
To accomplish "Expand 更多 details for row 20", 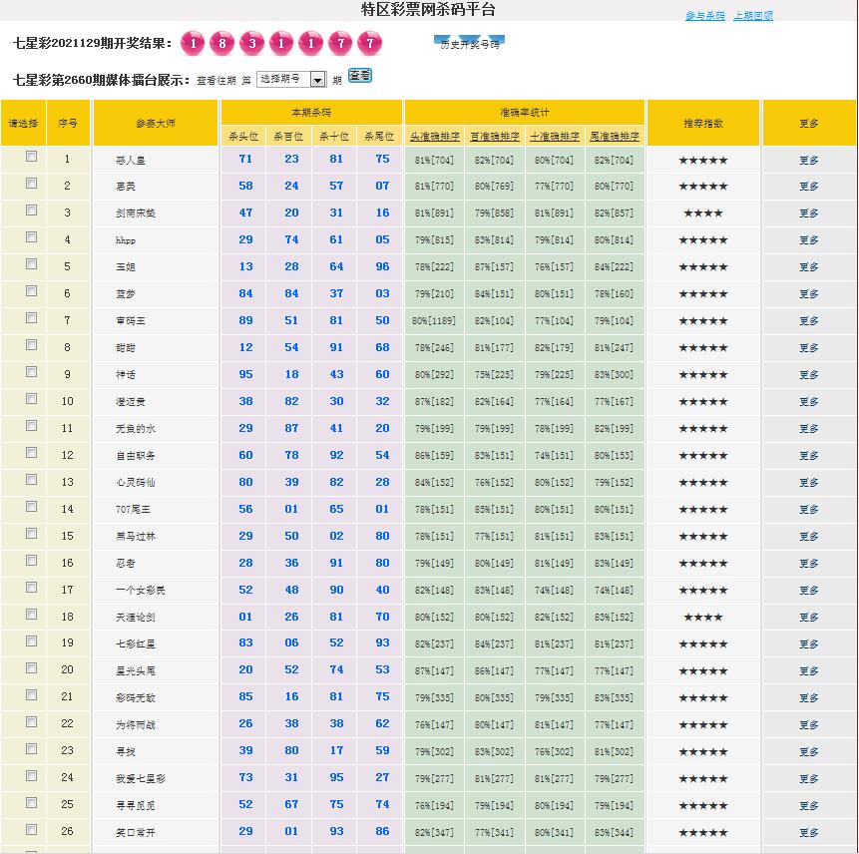I will pos(808,671).
